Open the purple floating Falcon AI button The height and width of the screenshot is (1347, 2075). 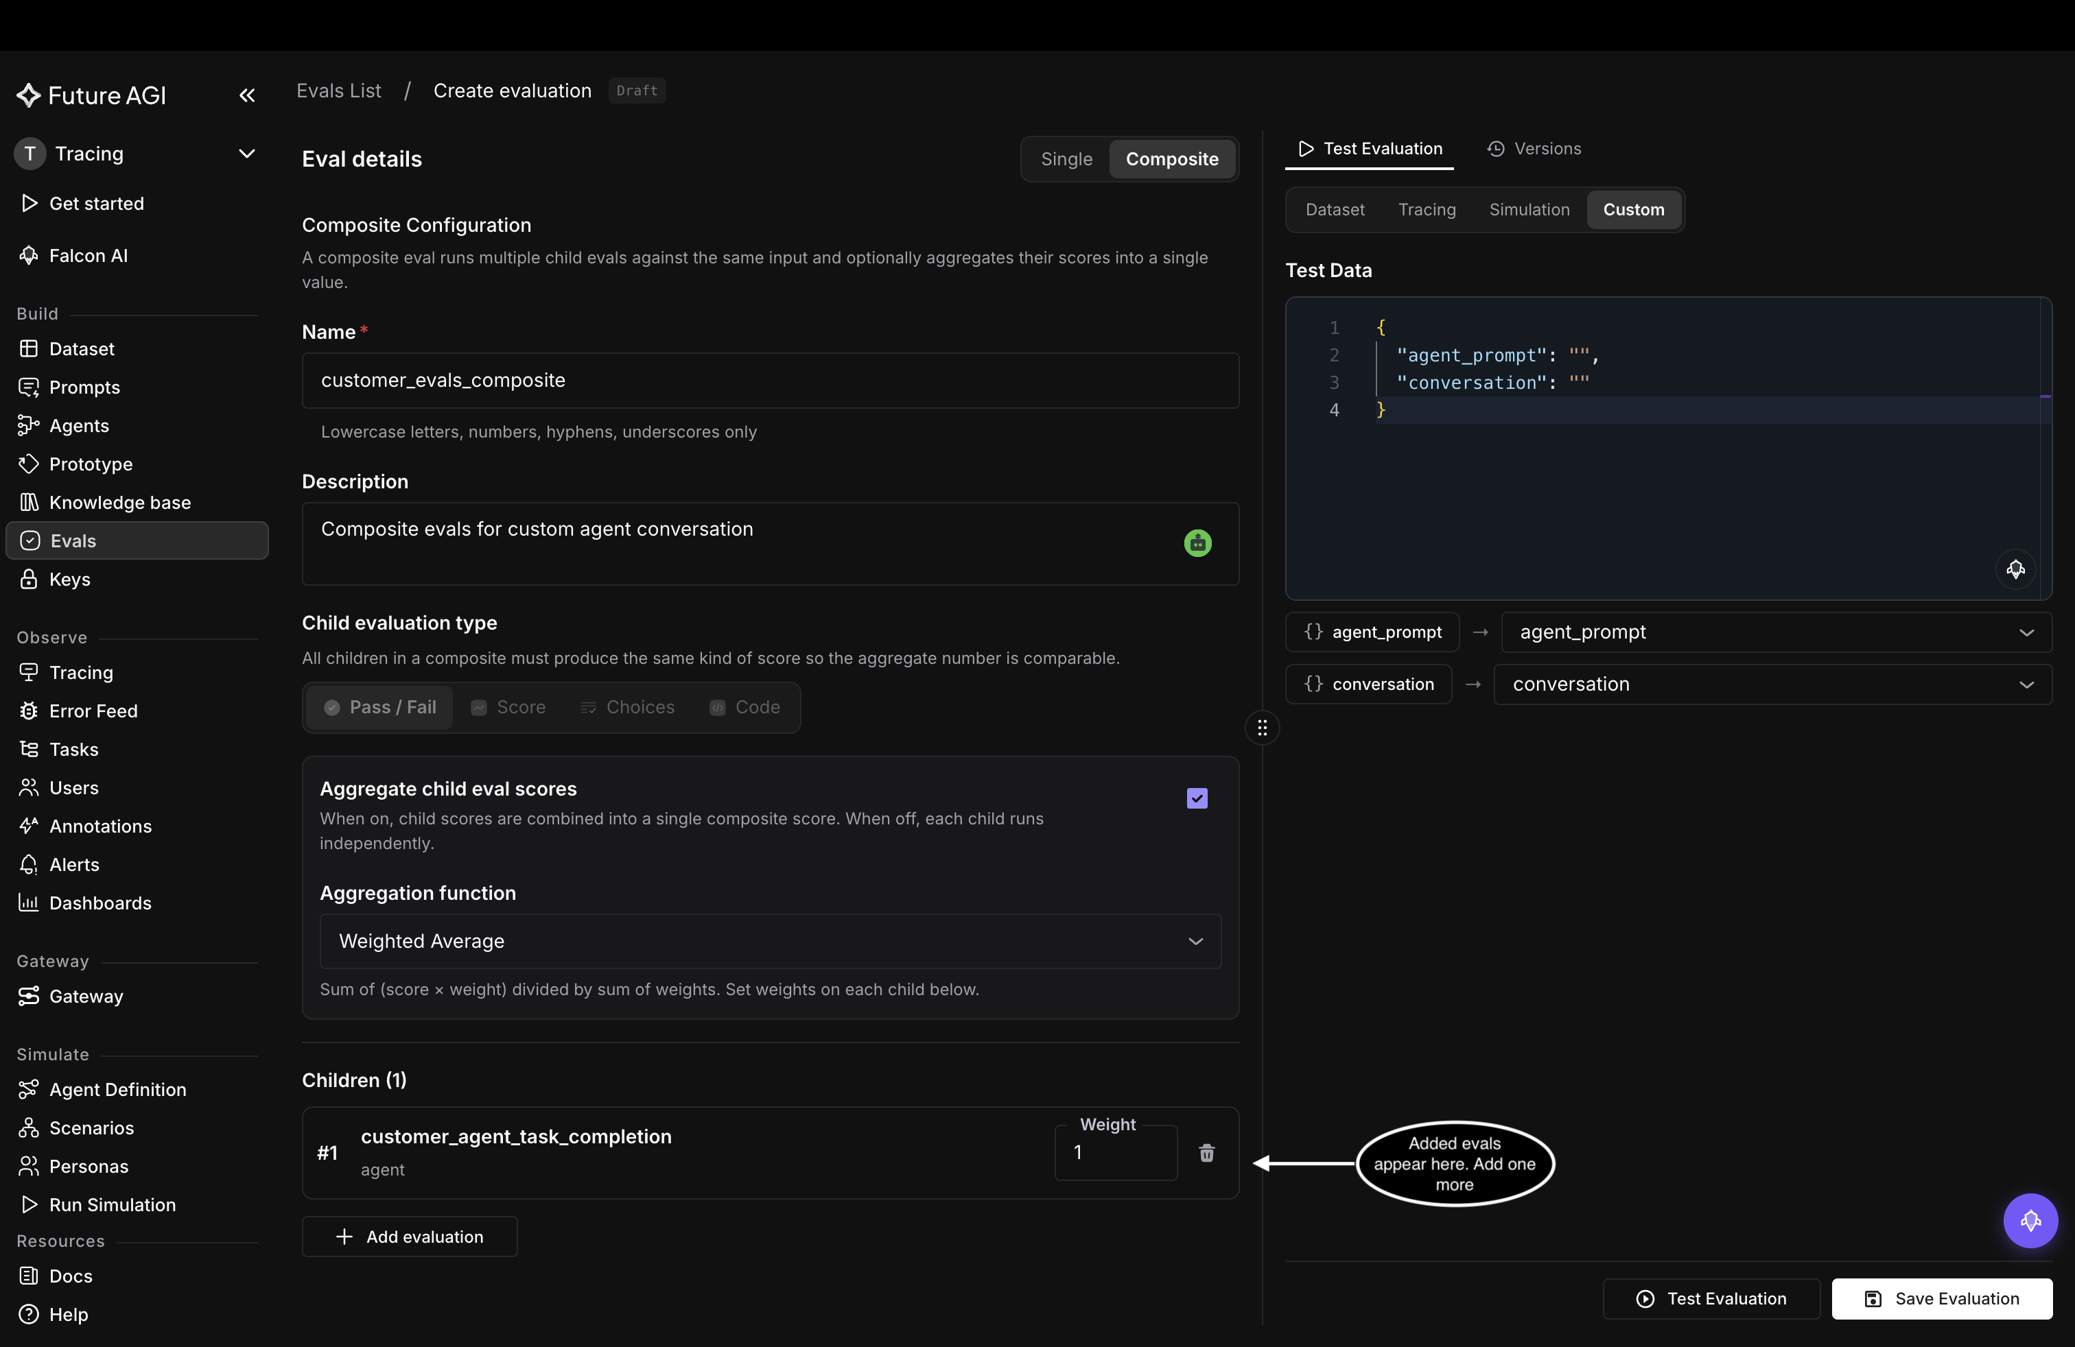pos(2030,1220)
